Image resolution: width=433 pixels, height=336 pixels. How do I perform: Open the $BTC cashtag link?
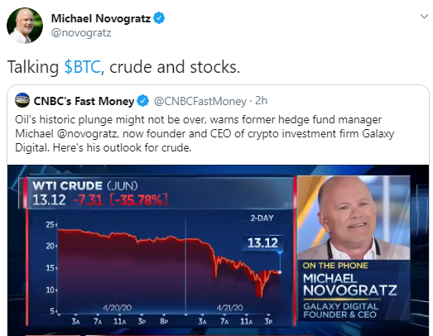tap(82, 67)
